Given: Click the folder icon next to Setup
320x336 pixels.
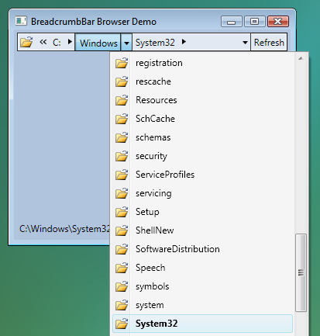Looking at the screenshot, I should click(x=122, y=212).
